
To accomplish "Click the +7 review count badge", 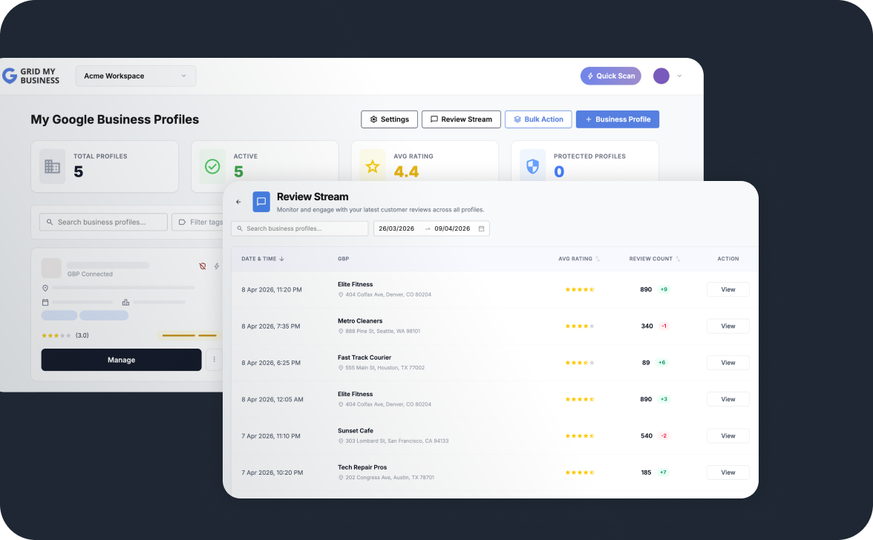I will pyautogui.click(x=663, y=472).
